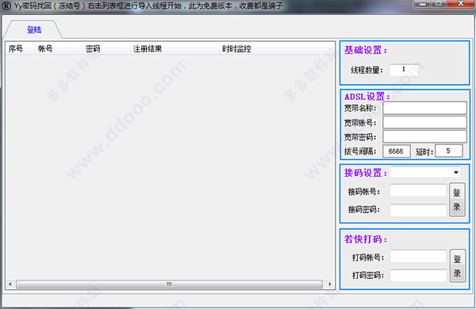
Task: Click the 密码 column header
Action: (x=106, y=48)
